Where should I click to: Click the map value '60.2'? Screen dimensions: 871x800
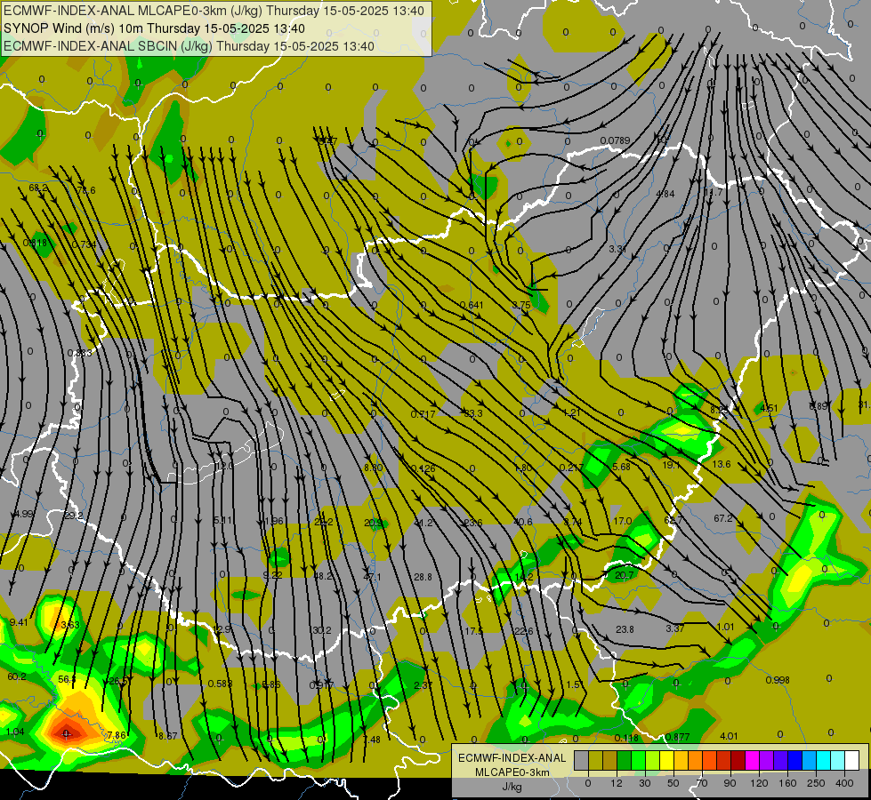17,676
